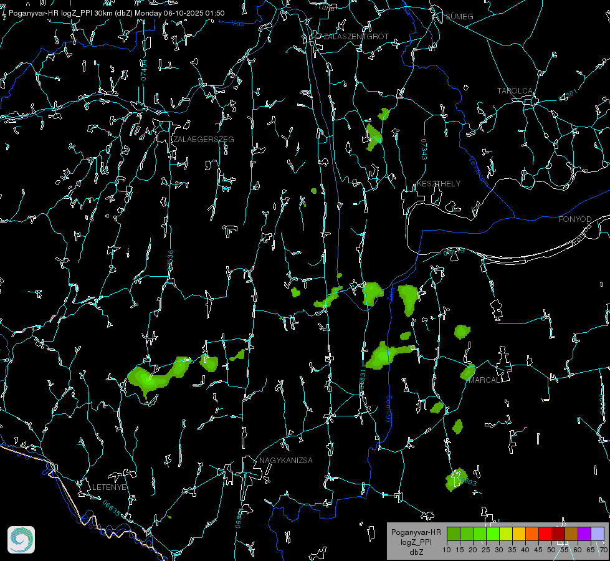Select the 45-50 dBZ red swatch
610x561 pixels.
pyautogui.click(x=545, y=534)
